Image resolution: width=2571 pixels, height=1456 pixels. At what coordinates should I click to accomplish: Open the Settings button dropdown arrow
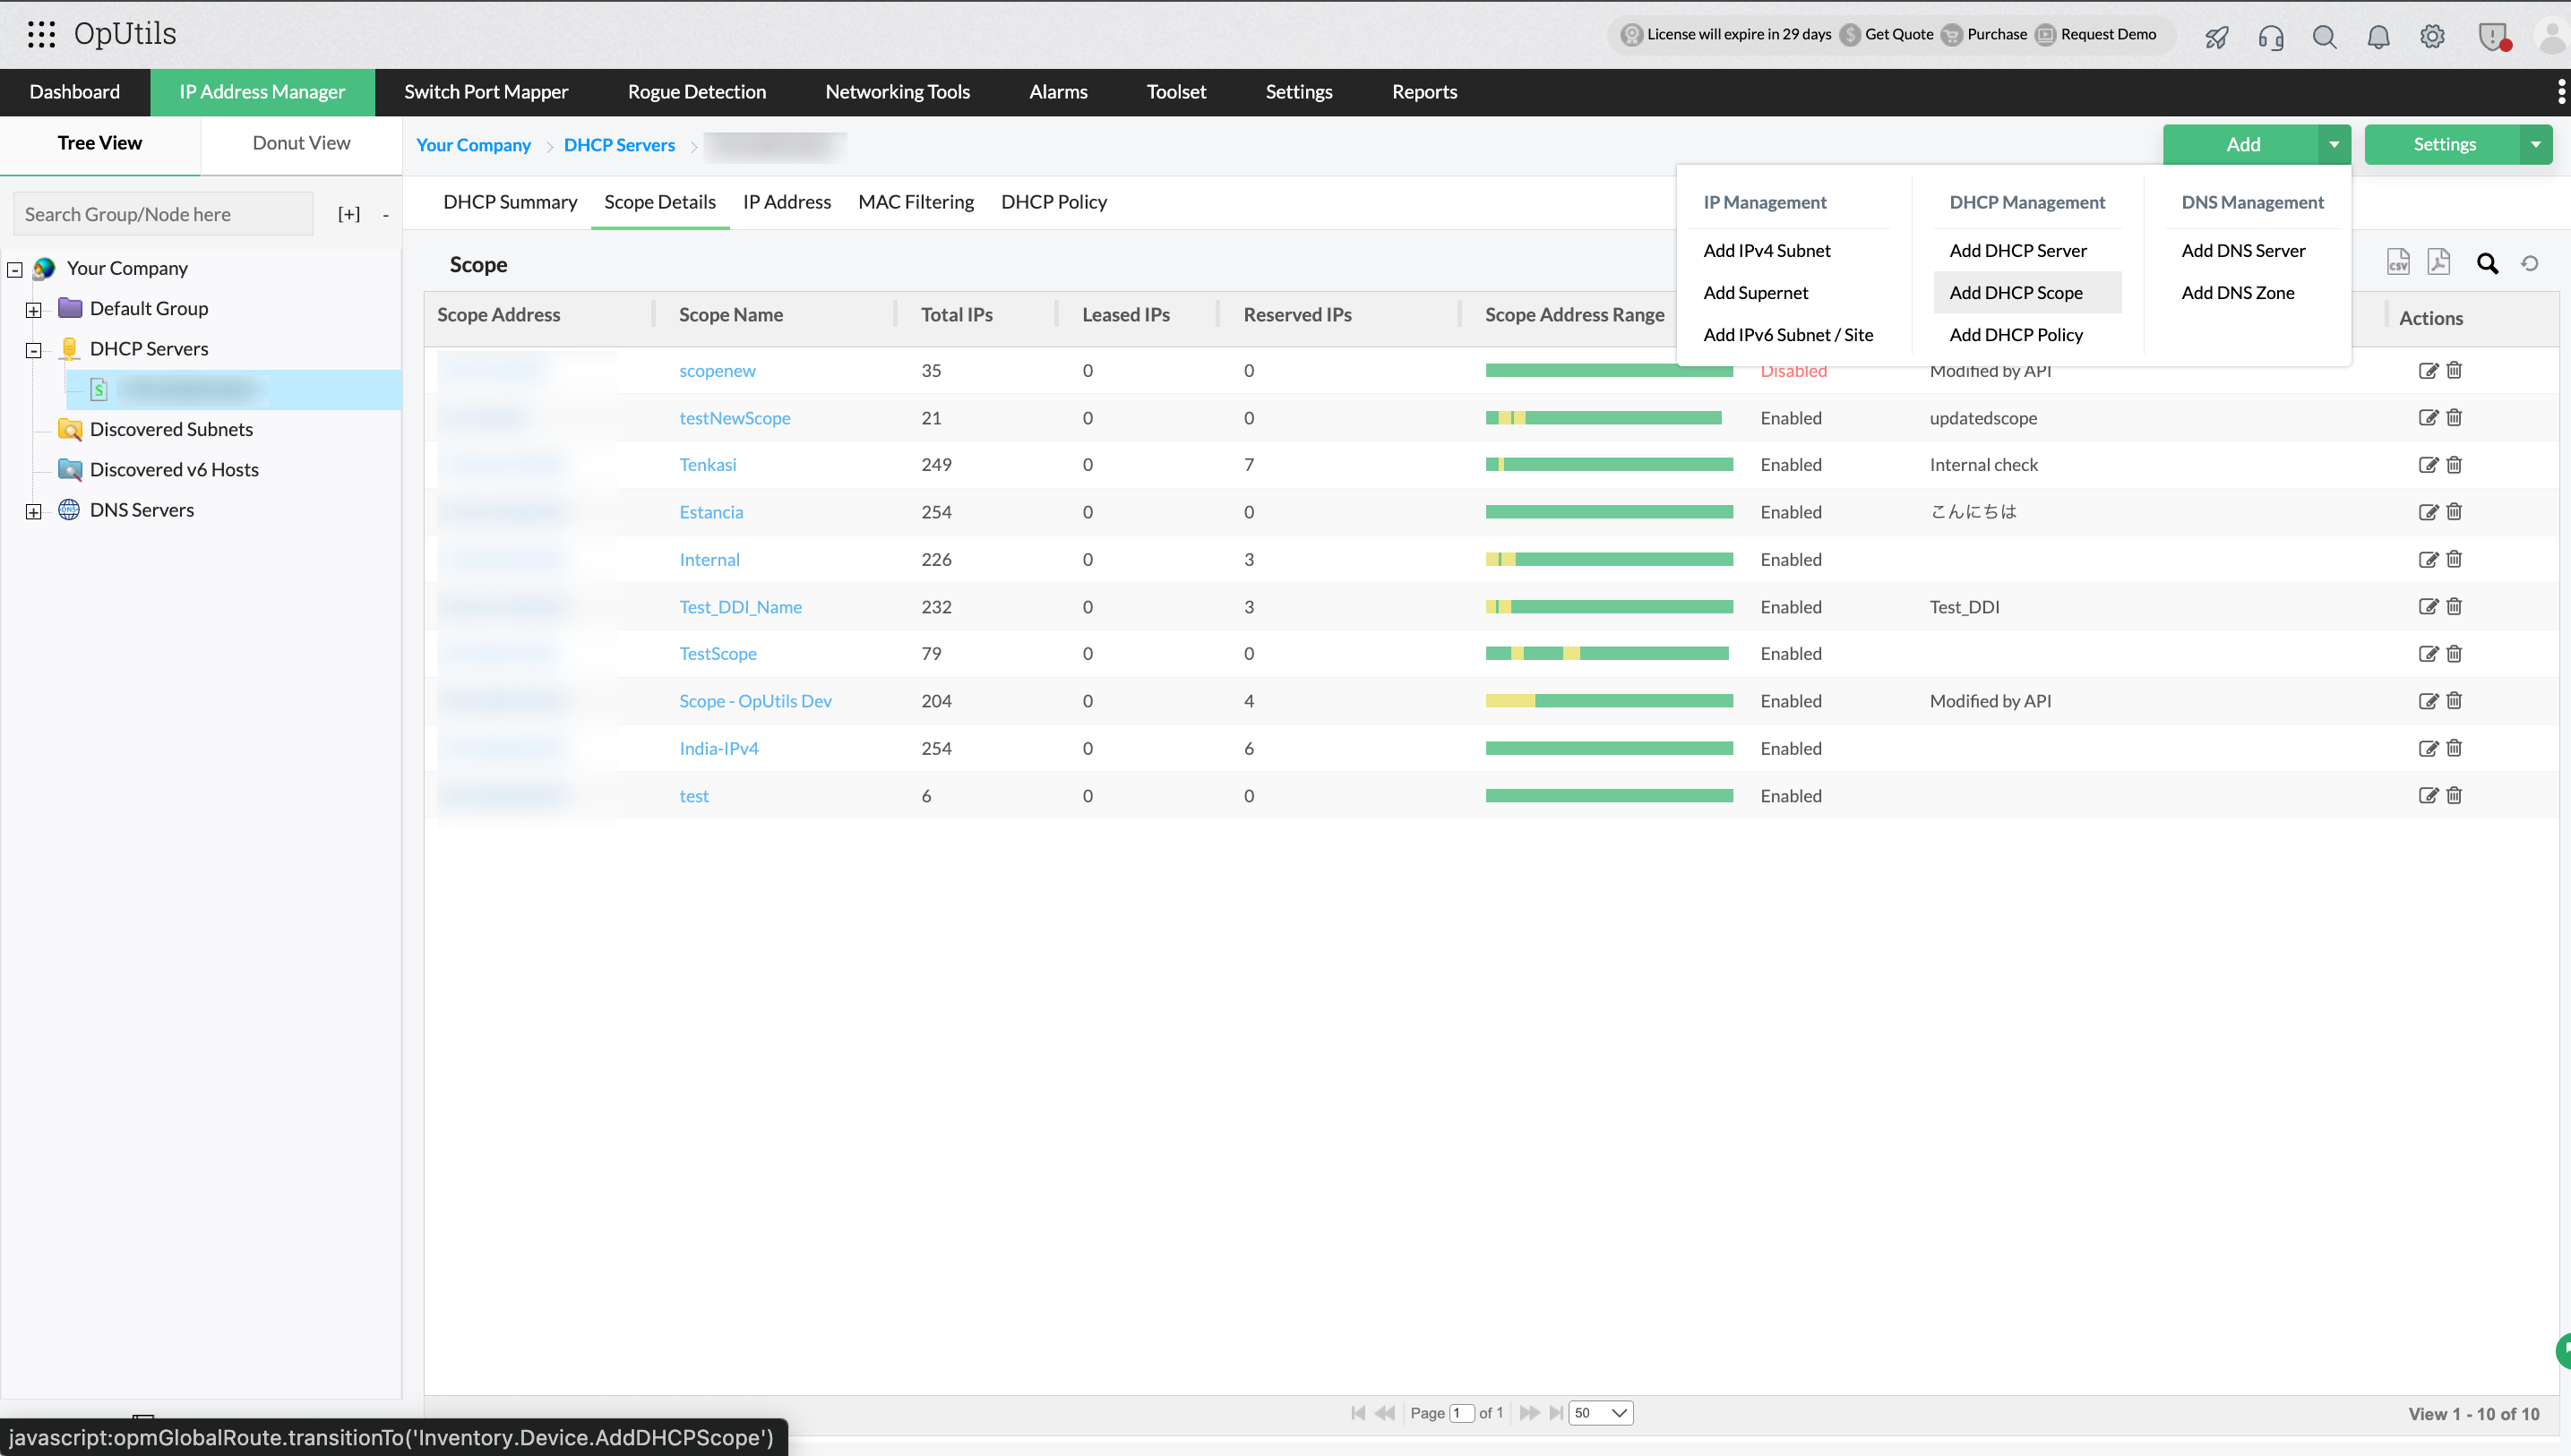(2535, 145)
